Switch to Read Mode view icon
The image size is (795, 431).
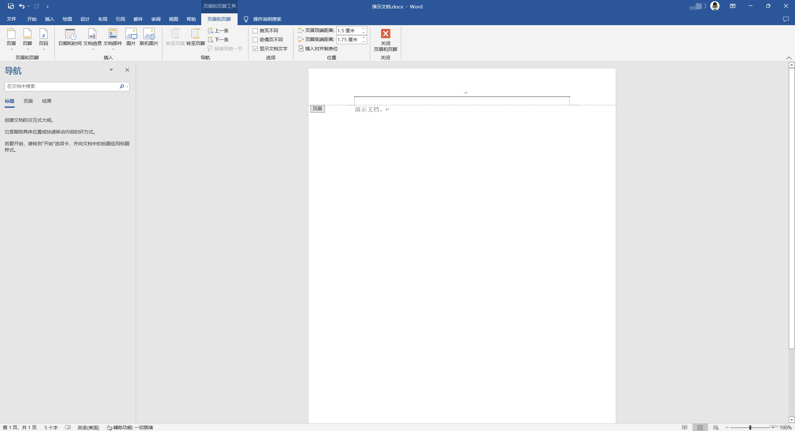(x=684, y=427)
